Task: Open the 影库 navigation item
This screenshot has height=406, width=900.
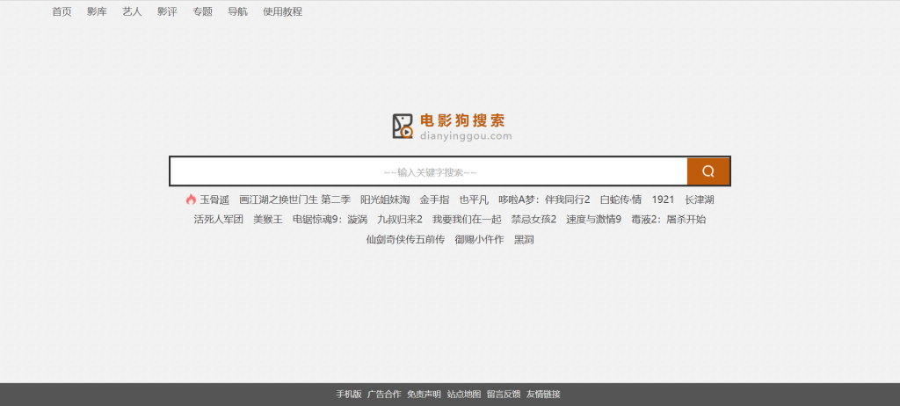Action: coord(97,11)
